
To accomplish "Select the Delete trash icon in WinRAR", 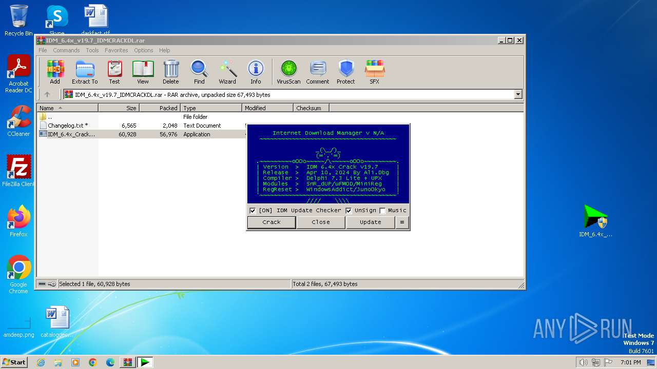I will [171, 72].
